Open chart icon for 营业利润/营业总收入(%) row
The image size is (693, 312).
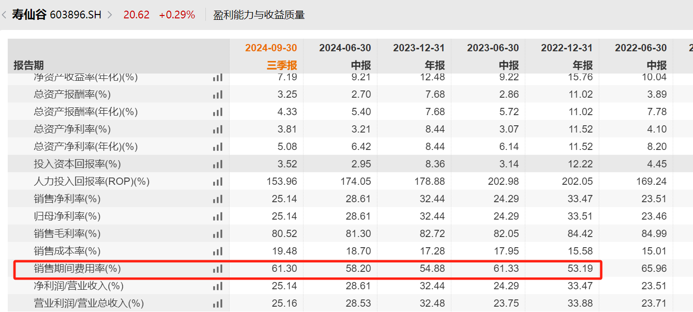pos(217,303)
